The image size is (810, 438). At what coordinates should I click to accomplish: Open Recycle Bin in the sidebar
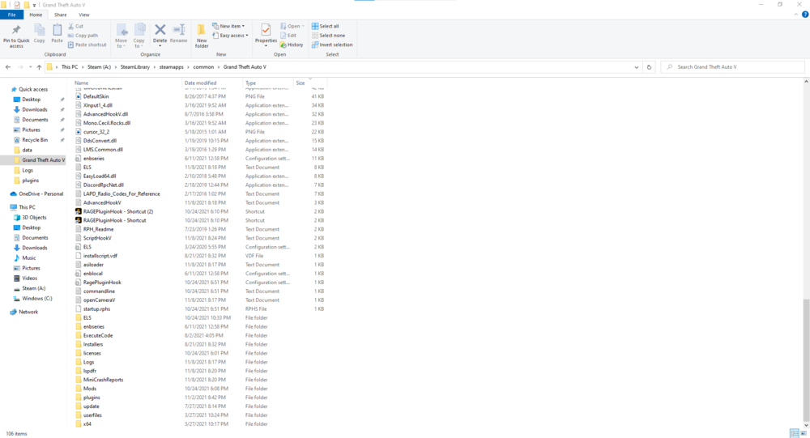tap(35, 140)
